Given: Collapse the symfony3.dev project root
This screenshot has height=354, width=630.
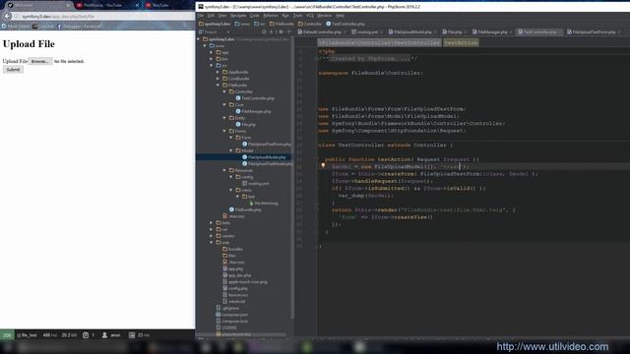Looking at the screenshot, I should coord(199,39).
